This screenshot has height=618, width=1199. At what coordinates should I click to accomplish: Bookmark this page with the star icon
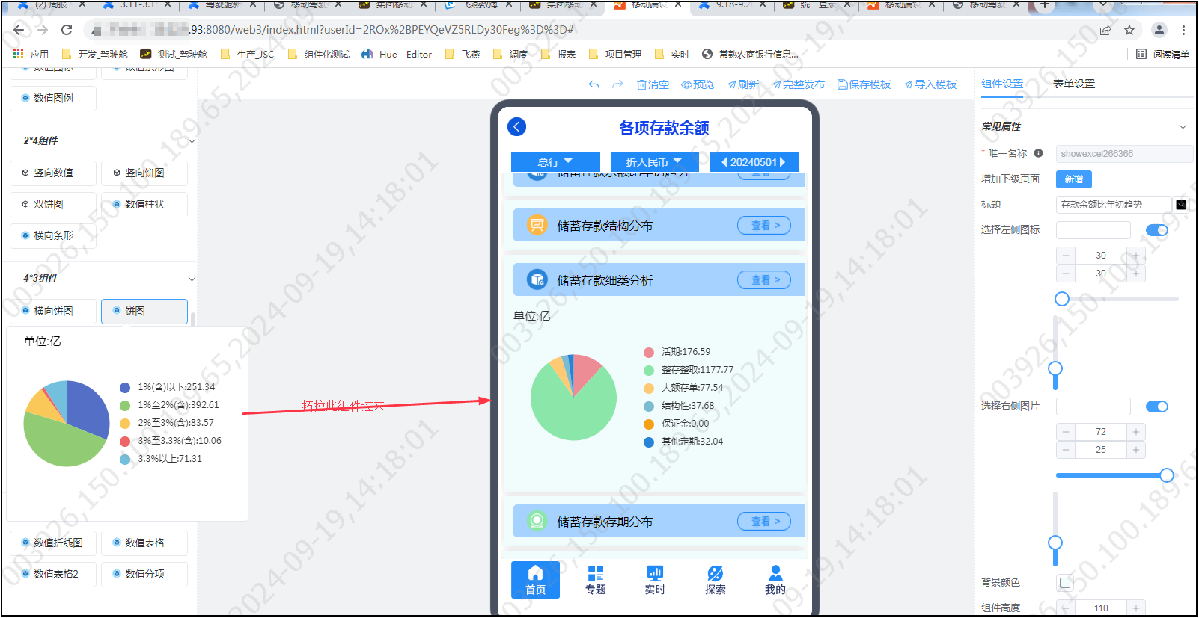(x=1129, y=30)
